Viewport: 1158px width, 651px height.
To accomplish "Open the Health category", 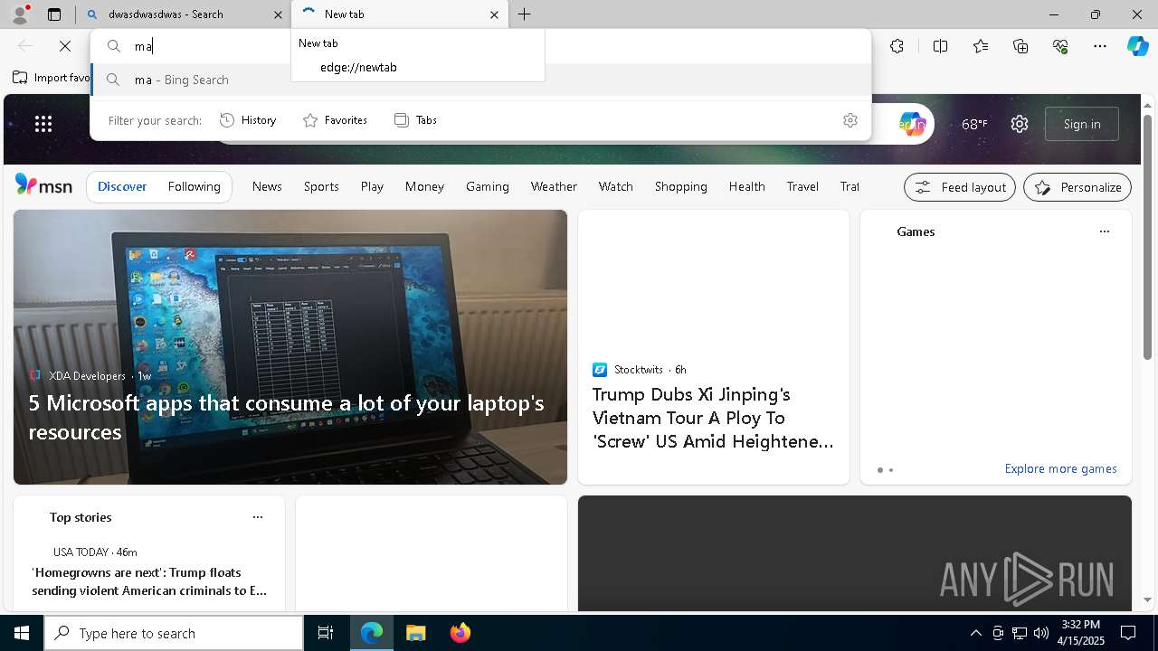I will pos(747,186).
